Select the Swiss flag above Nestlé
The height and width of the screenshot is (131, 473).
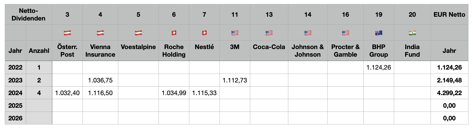pos(204,33)
